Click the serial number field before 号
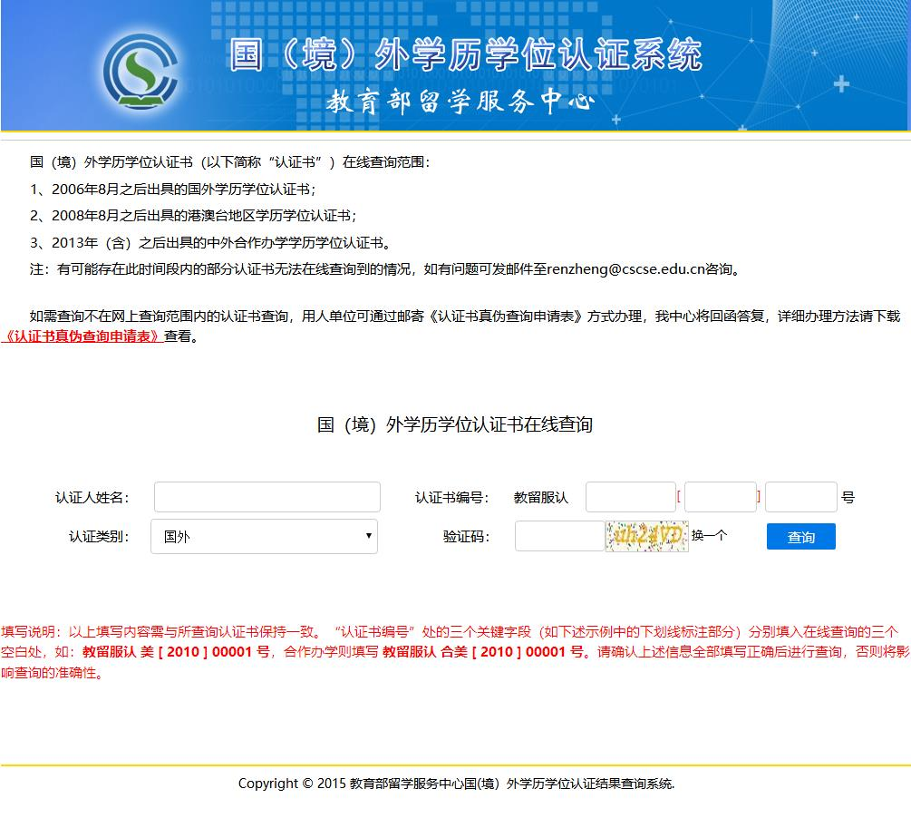This screenshot has width=911, height=818. pos(800,497)
